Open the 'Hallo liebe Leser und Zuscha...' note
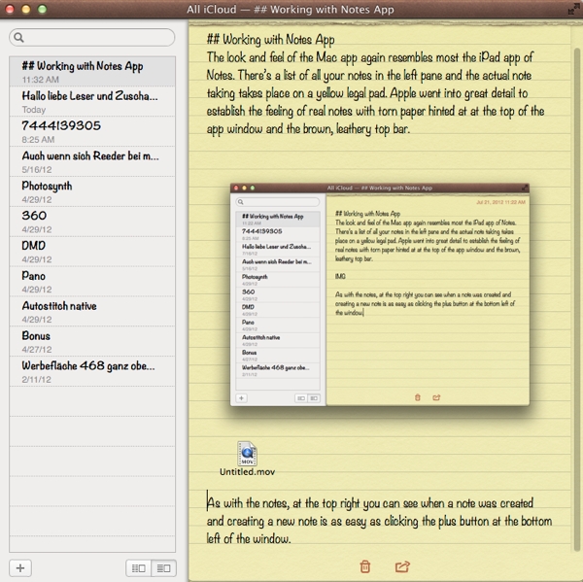 (x=92, y=101)
